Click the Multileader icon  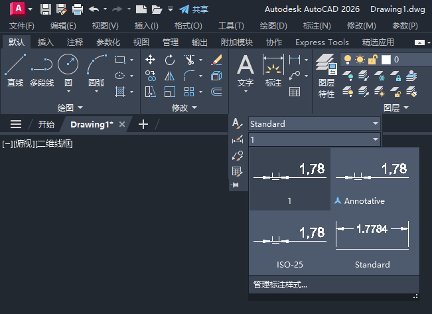coord(295,76)
